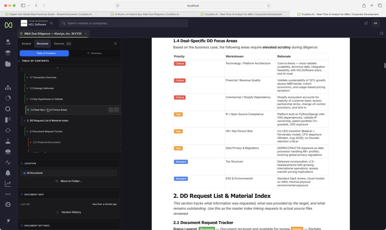The height and width of the screenshot is (230, 386).
Task: Close the M&A Due Diligence document tab
Action: pyautogui.click(x=86, y=34)
